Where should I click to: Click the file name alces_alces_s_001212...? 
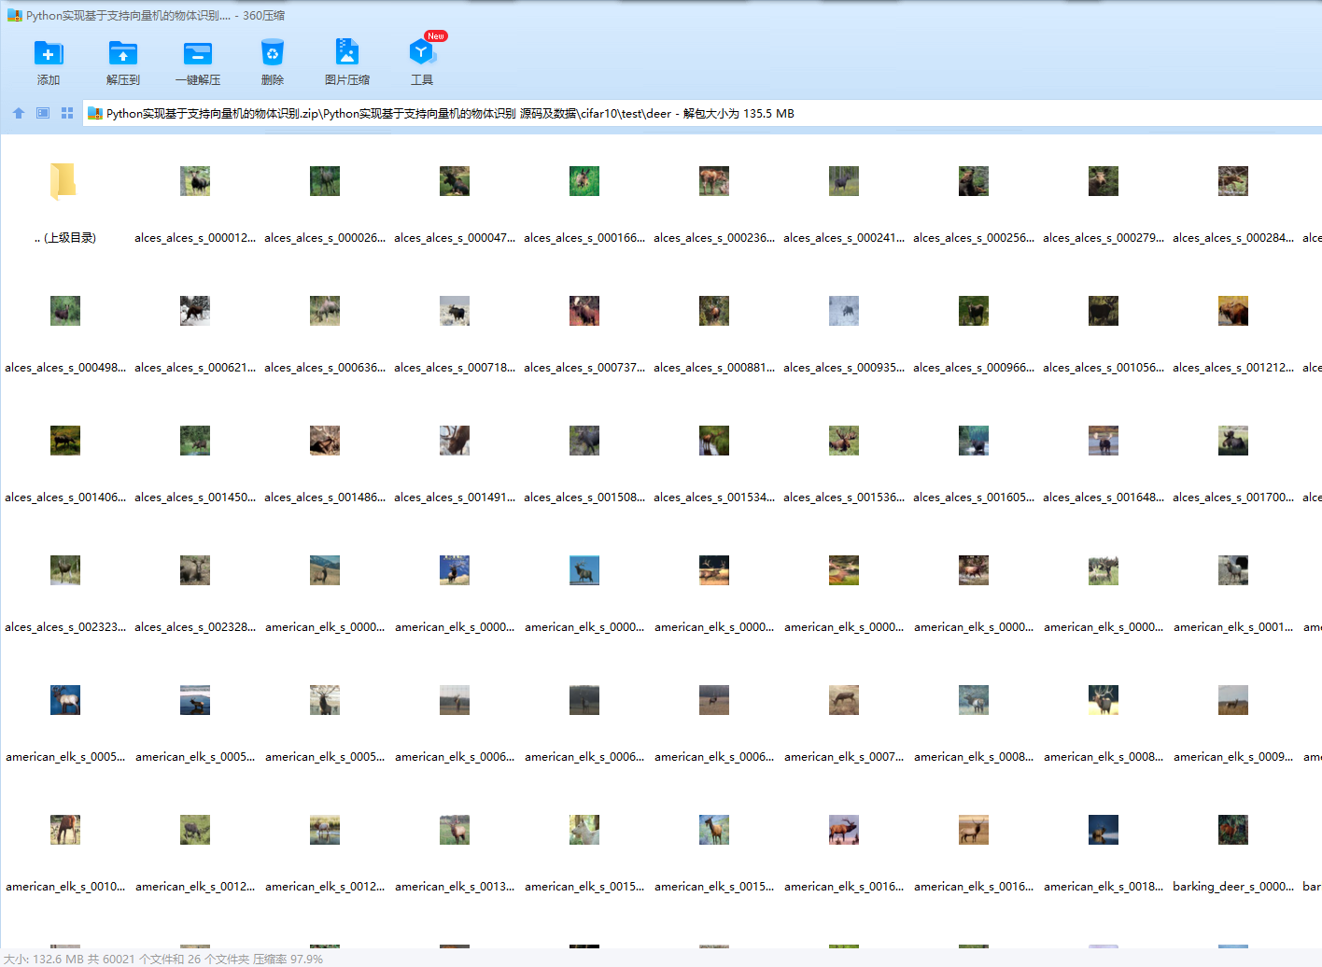[x=1233, y=368]
